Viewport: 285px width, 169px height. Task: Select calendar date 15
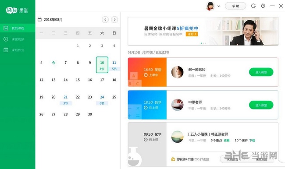(78, 80)
